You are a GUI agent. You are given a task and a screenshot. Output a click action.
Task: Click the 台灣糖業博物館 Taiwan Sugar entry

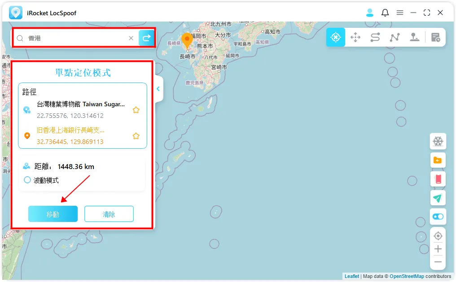tap(80, 104)
